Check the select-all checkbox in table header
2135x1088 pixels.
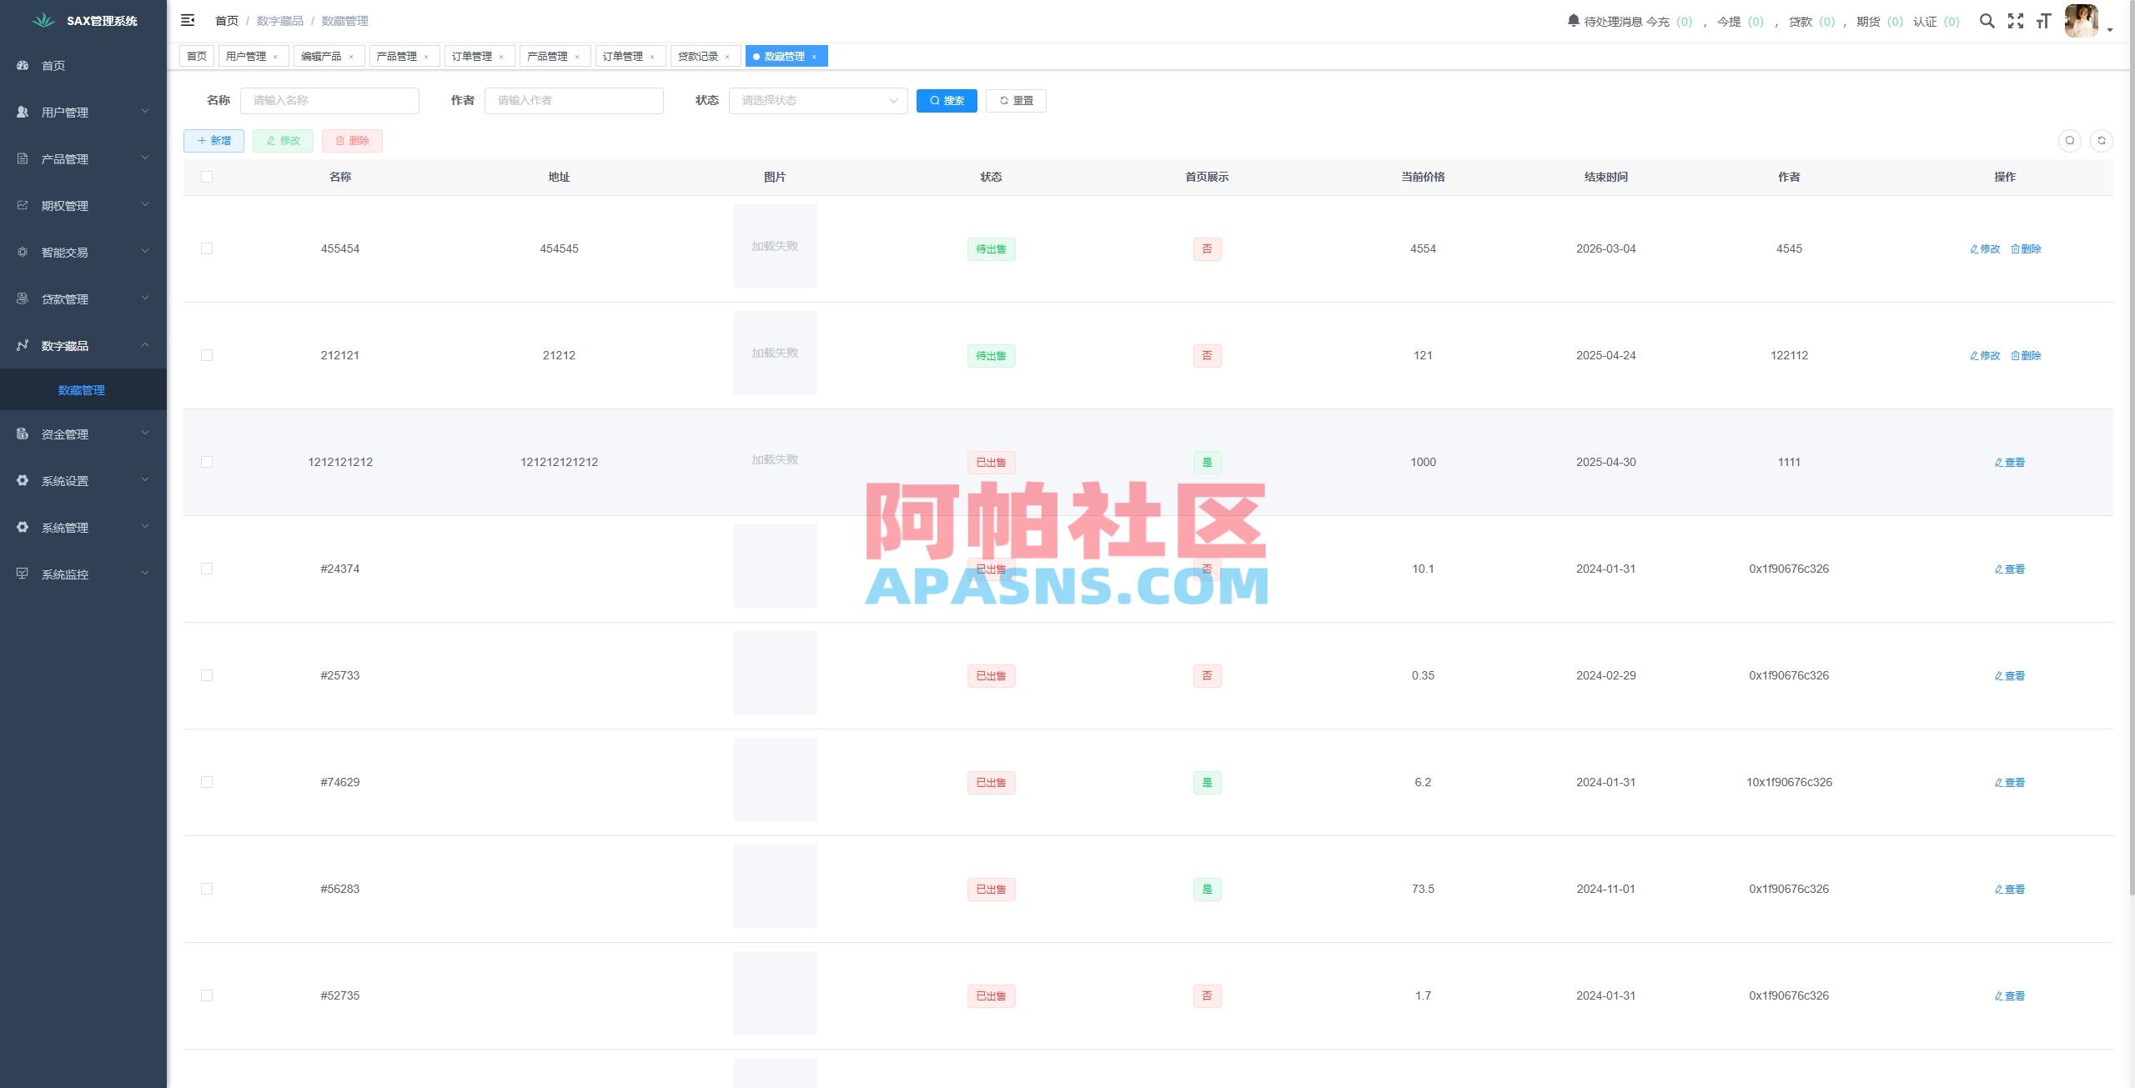point(207,176)
